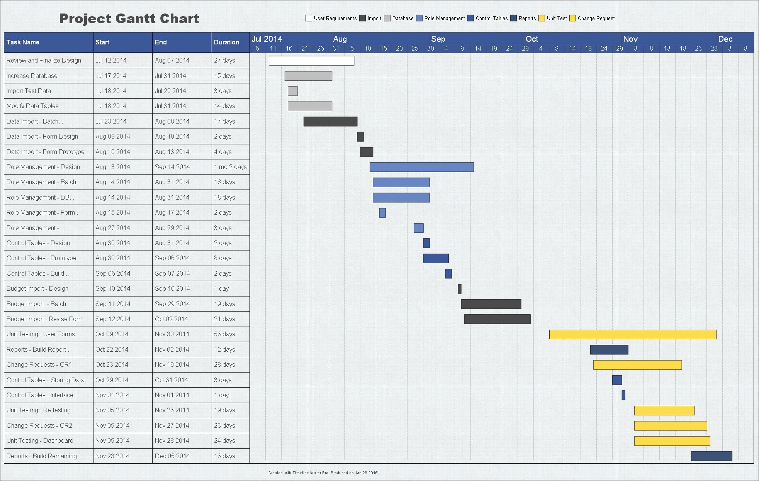Click the Change Request legend swatch
This screenshot has height=481, width=759.
[573, 18]
